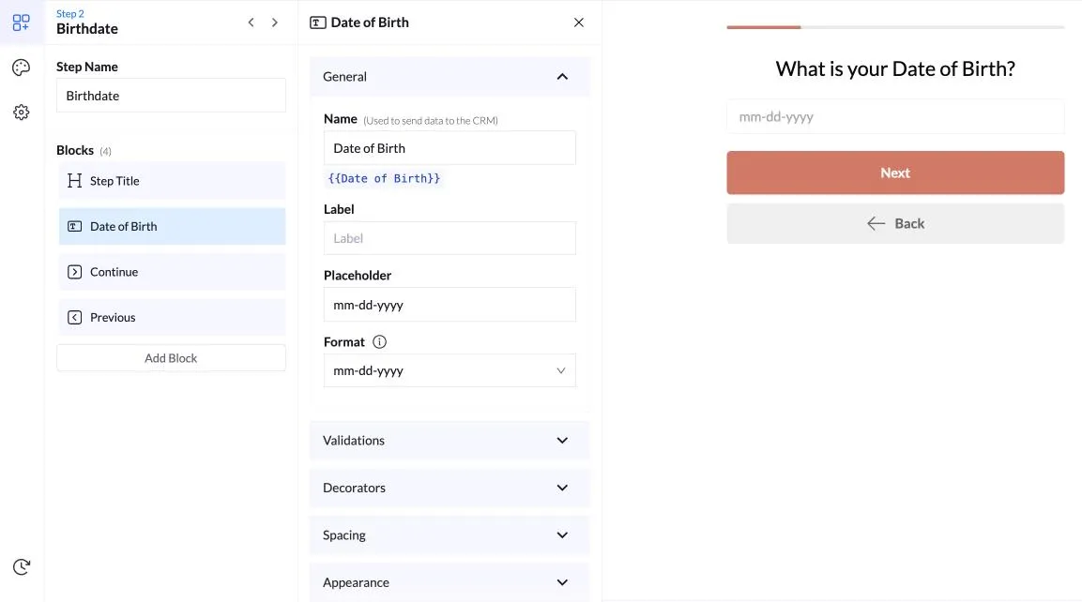Click the Step 2 link
Image resolution: width=1082 pixels, height=602 pixels.
(x=70, y=13)
